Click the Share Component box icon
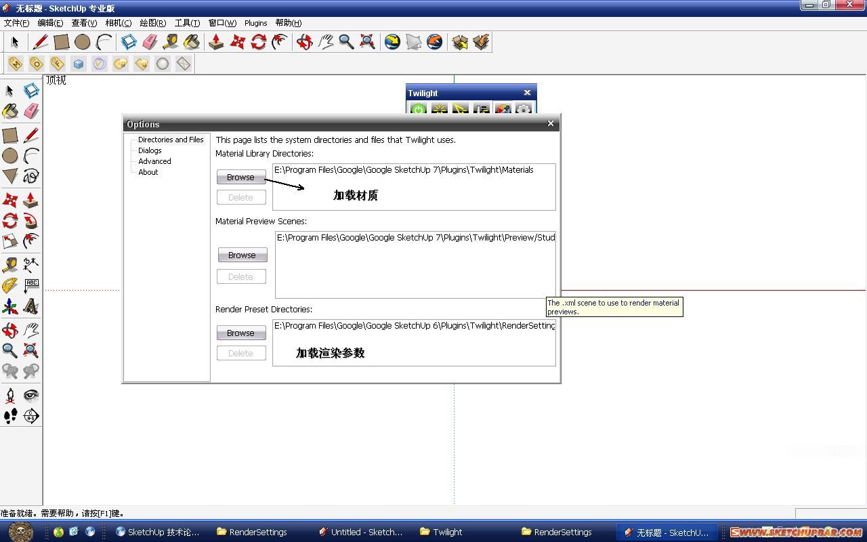 (x=482, y=42)
